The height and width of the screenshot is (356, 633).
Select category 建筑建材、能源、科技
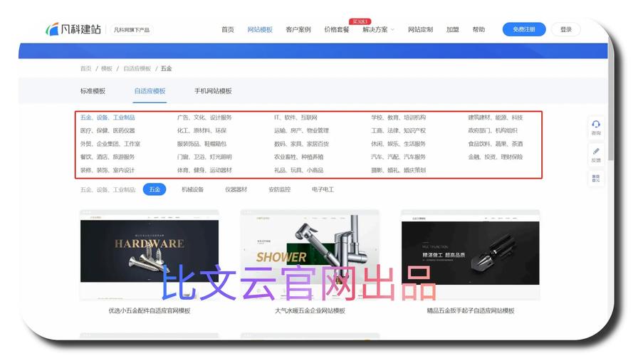[x=496, y=117]
